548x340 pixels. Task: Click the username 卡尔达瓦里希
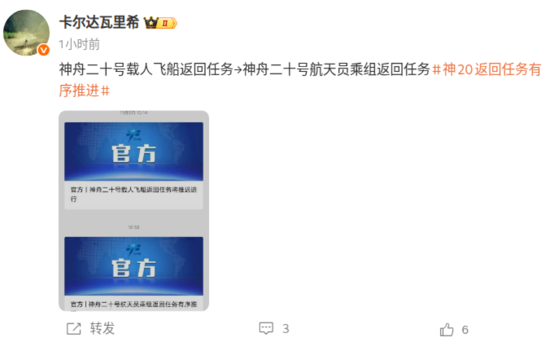(99, 23)
